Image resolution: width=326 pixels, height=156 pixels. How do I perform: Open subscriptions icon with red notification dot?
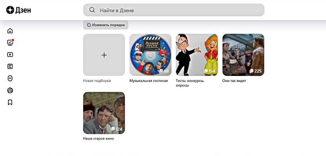tap(10, 42)
